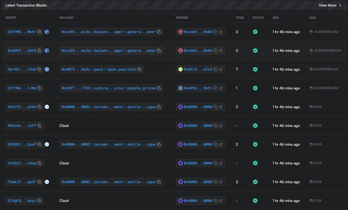Open digest 5T8gFQ...Hoyi
The width and height of the screenshot is (348, 210).
21,201
